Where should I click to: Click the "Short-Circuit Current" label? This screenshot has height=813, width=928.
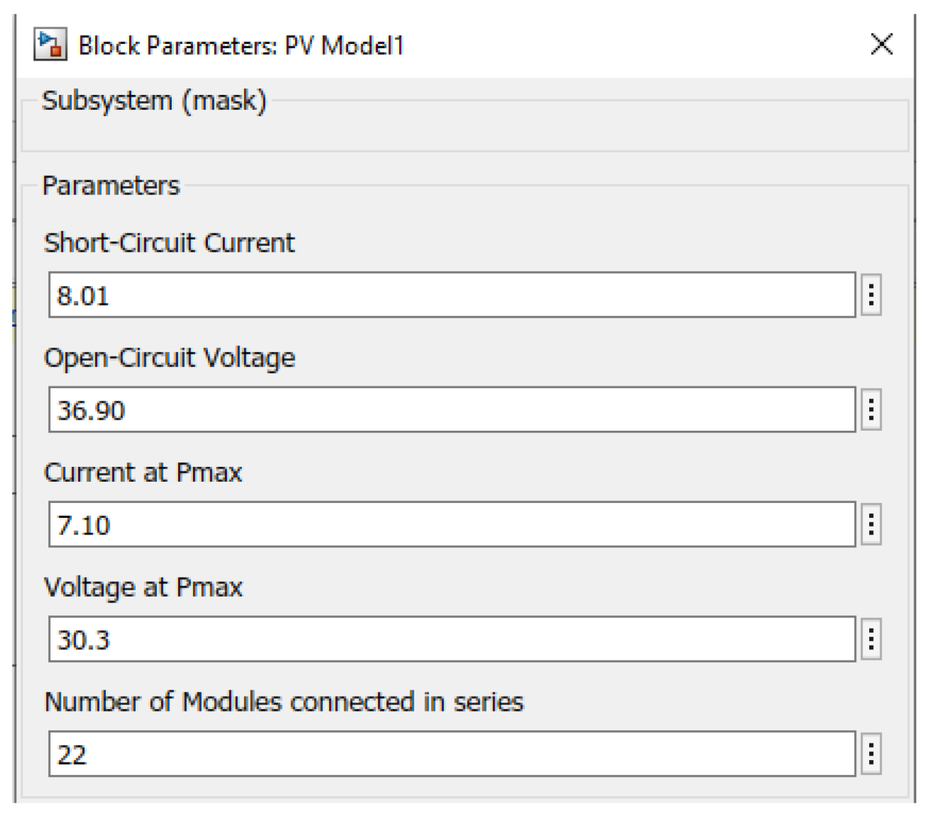click(x=169, y=243)
